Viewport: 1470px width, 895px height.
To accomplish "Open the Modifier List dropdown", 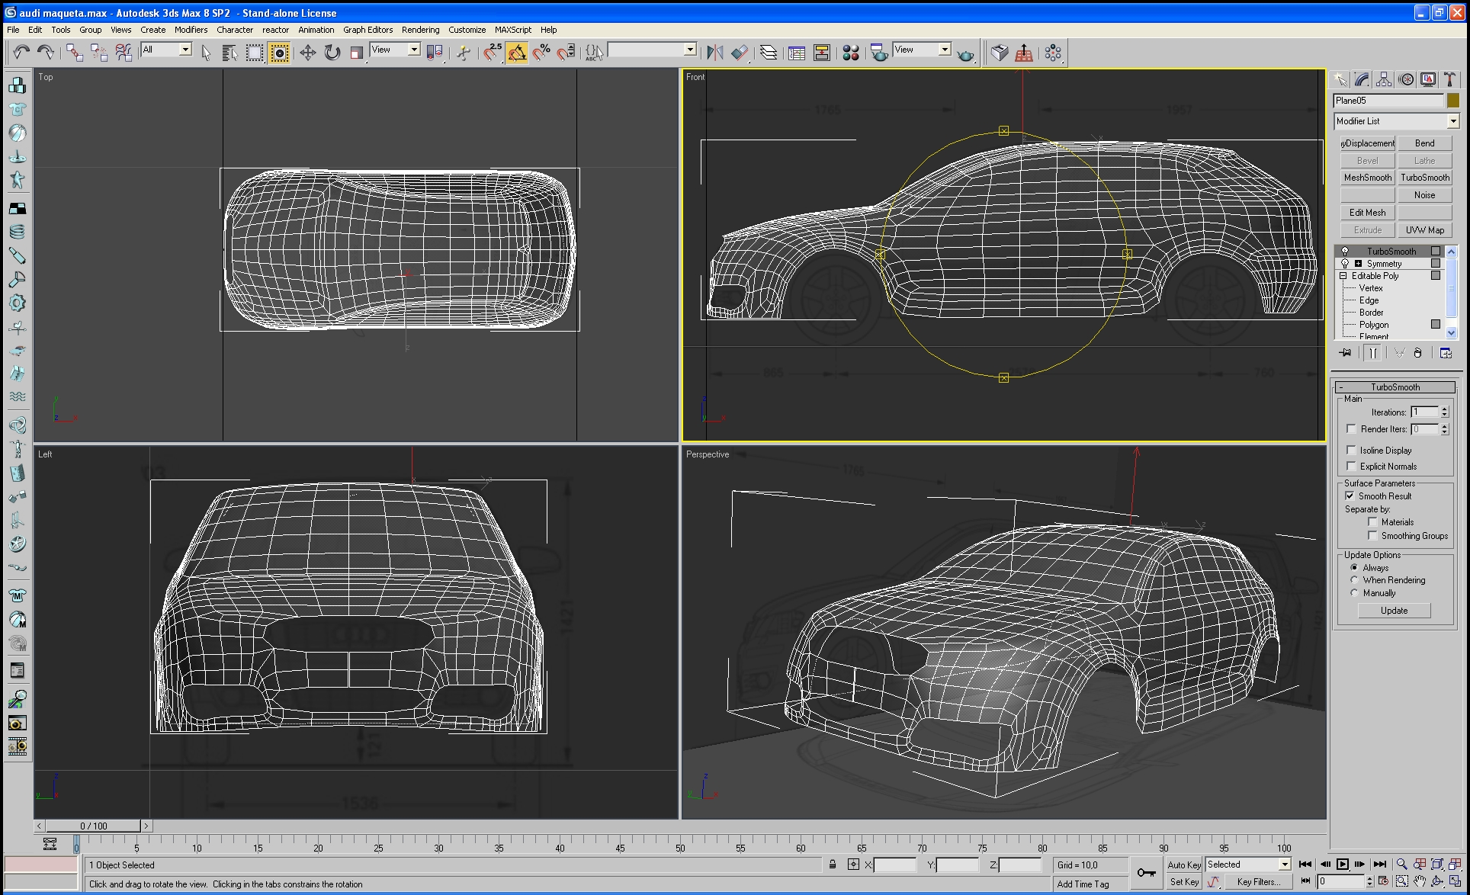I will 1452,121.
